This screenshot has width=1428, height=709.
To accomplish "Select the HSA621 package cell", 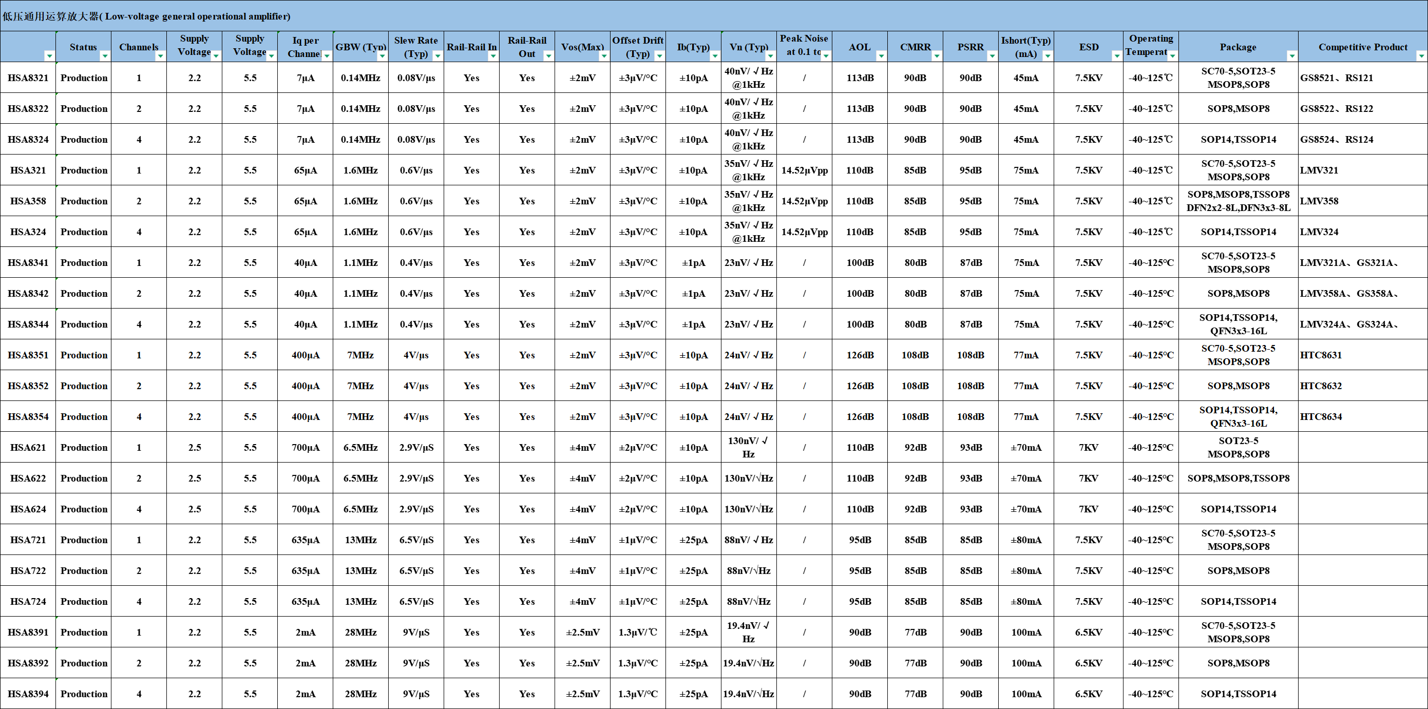I will click(1238, 447).
